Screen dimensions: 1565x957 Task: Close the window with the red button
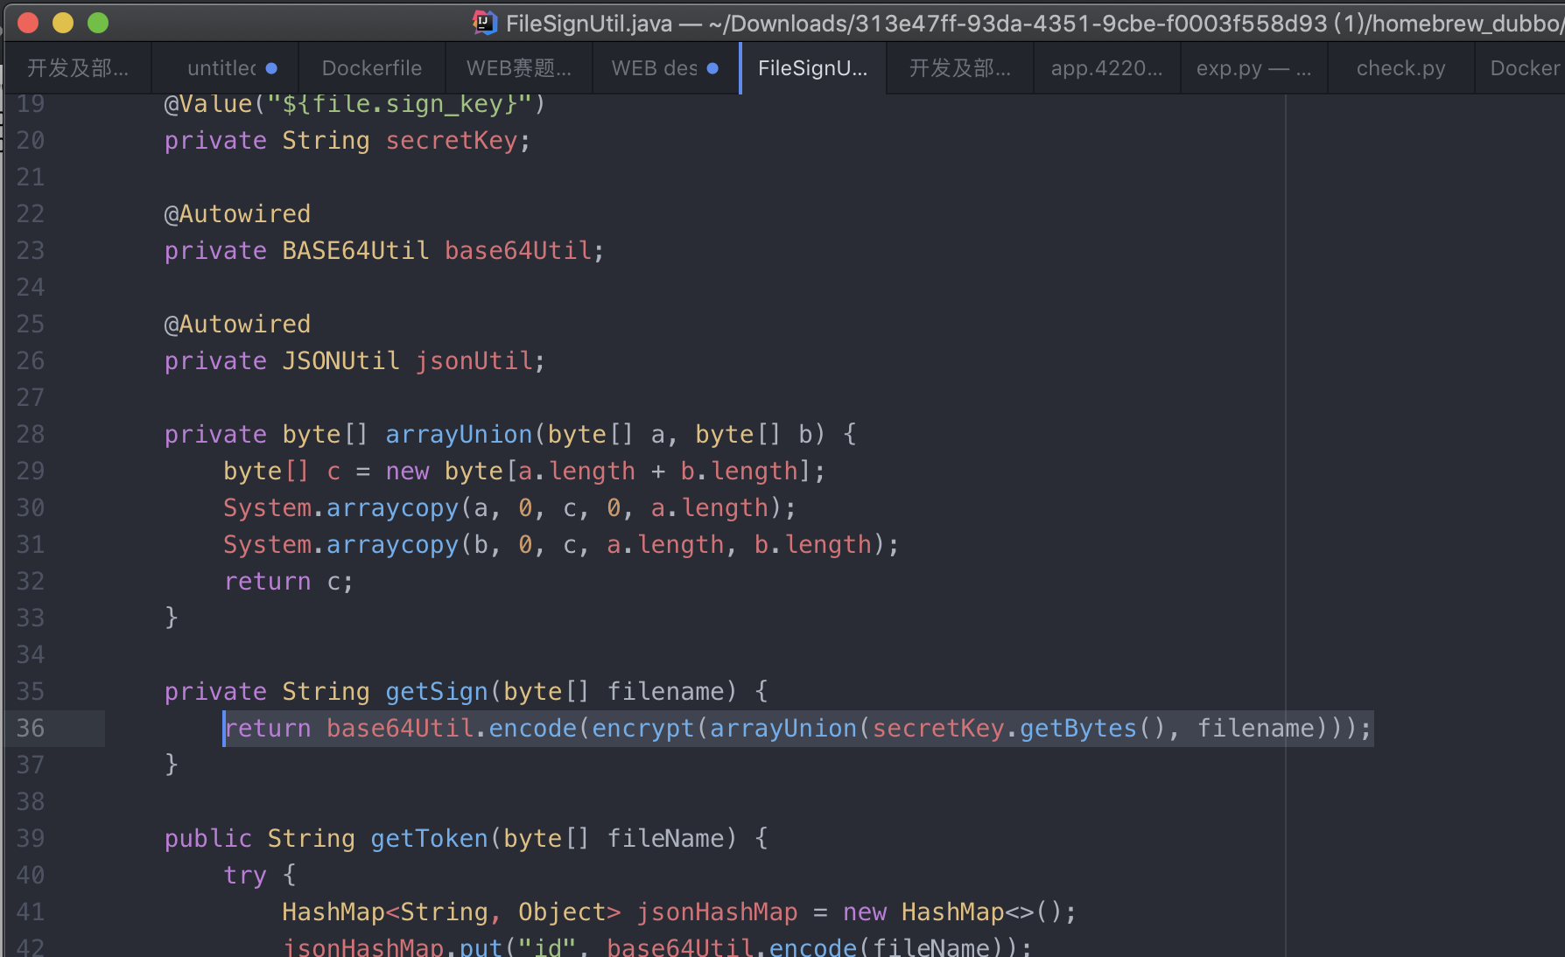click(x=28, y=23)
